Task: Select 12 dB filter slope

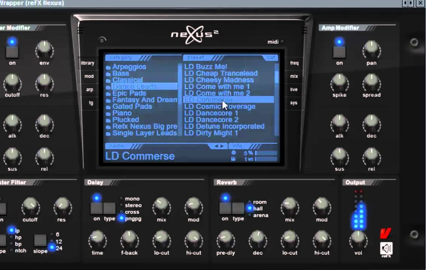Action: coord(56,241)
